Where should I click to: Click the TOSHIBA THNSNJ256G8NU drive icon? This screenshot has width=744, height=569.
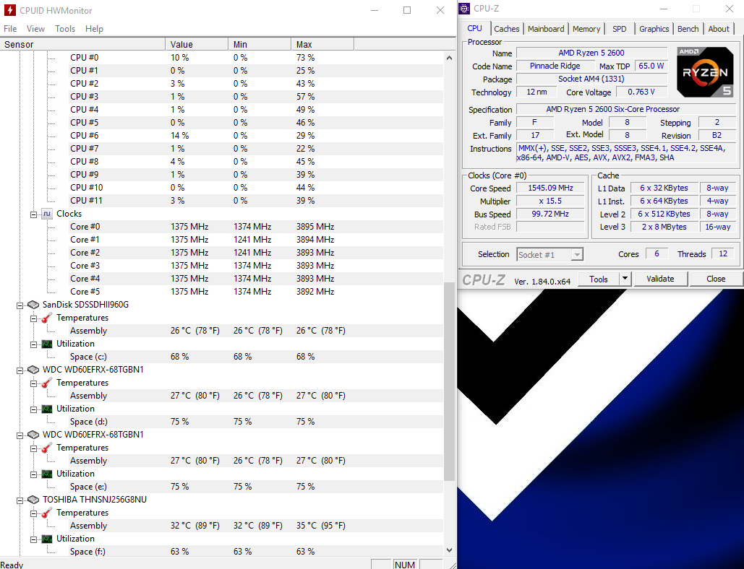click(x=33, y=500)
